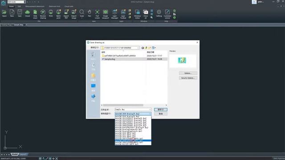Expand the Edit mode dropdown
The image size is (285, 160).
(x=25, y=2)
